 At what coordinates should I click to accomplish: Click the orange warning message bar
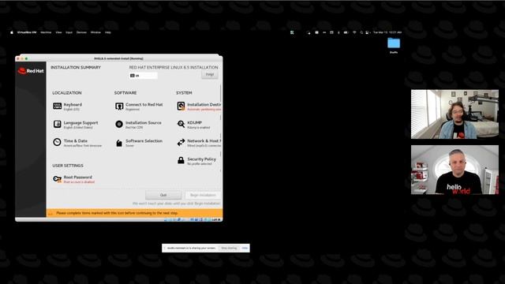(134, 213)
